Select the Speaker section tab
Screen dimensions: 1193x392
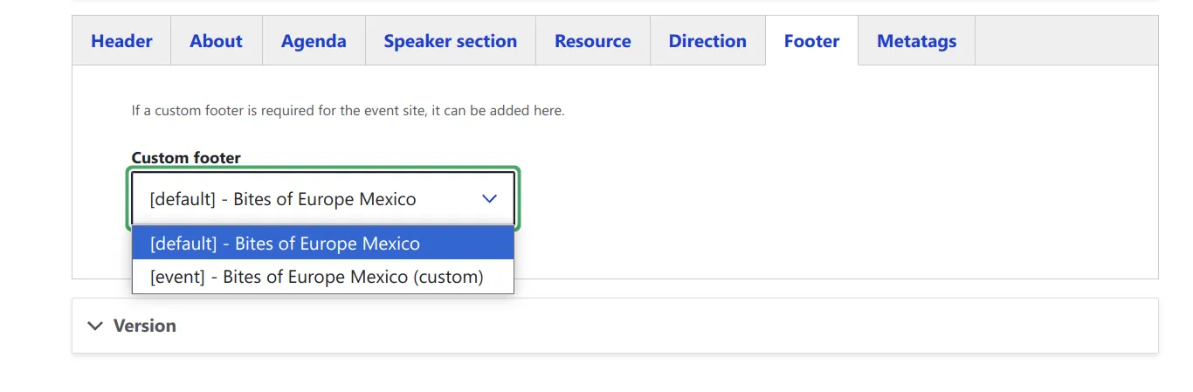(450, 41)
